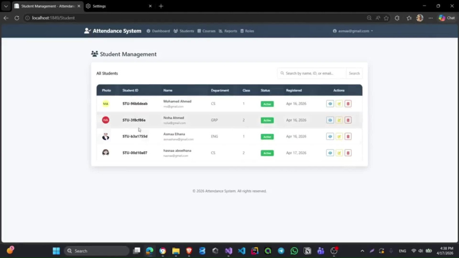Open the Windows Start menu
The width and height of the screenshot is (459, 258).
tap(56, 251)
